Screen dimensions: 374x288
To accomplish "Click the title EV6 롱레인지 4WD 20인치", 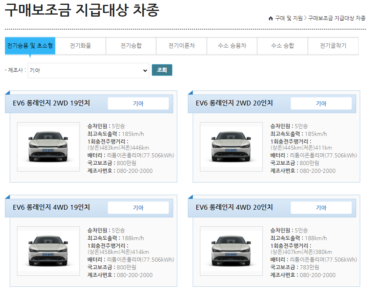I will (x=234, y=207).
